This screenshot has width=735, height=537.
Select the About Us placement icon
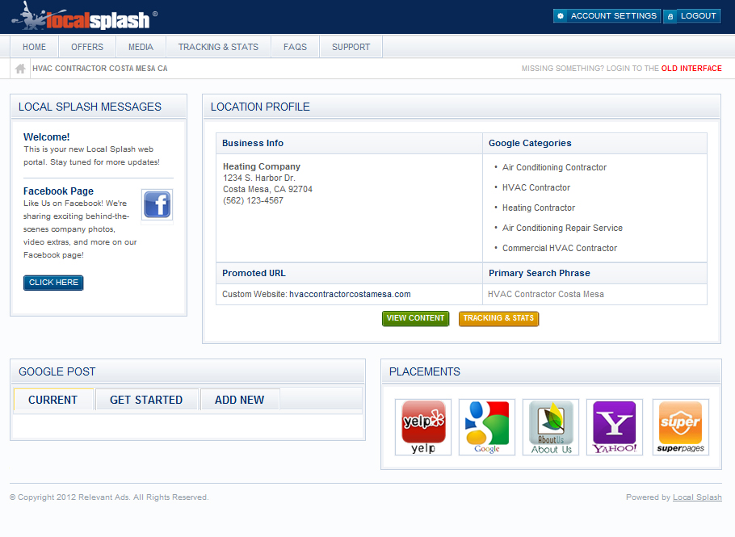coord(551,426)
